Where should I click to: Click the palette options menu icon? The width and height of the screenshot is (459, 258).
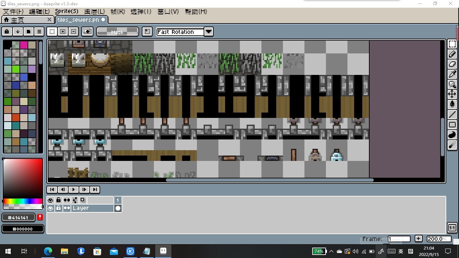click(x=39, y=32)
